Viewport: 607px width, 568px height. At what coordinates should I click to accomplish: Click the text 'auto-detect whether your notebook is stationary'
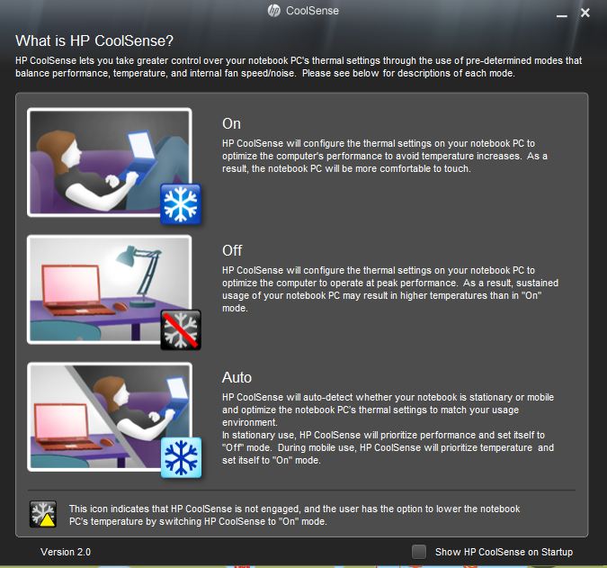[x=408, y=397]
